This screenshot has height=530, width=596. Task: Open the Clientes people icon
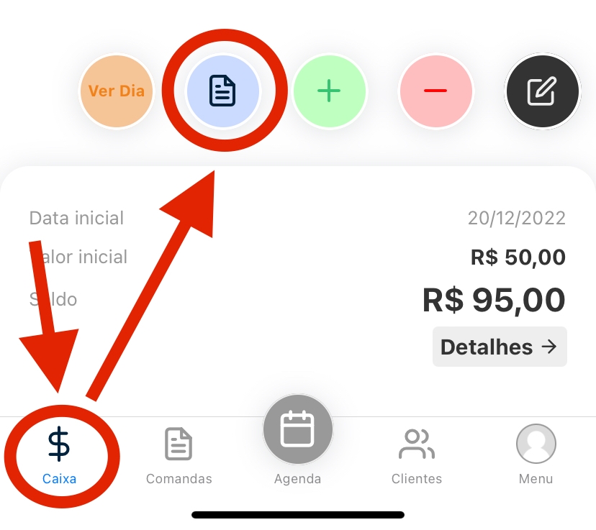(x=417, y=444)
